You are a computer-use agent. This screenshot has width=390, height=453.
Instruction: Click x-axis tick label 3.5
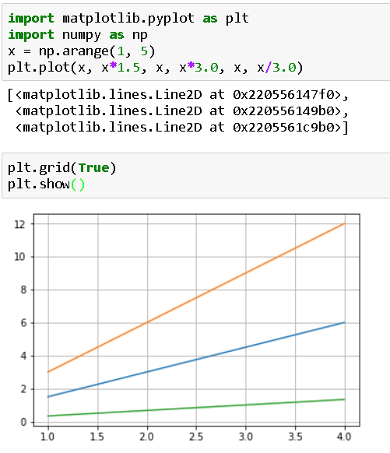click(x=295, y=437)
